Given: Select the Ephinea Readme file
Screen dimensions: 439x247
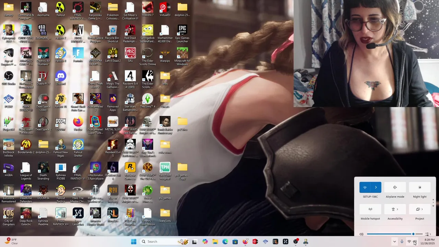Looking at the screenshot, I should [x=43, y=217].
